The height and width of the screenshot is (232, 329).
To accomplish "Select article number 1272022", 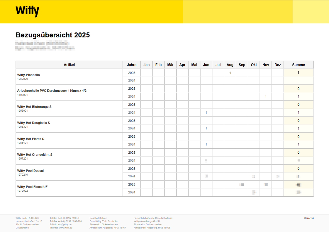I will tap(23, 191).
